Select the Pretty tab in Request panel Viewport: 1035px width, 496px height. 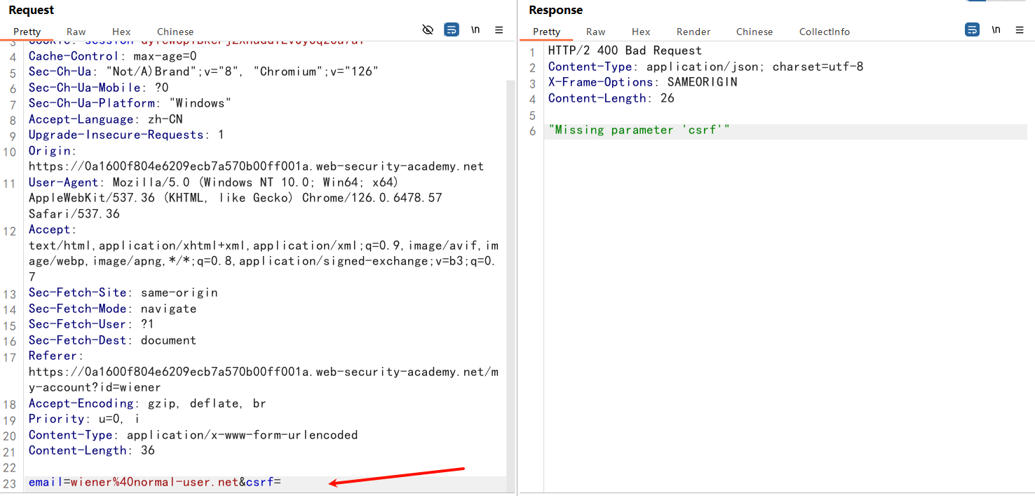tap(27, 32)
